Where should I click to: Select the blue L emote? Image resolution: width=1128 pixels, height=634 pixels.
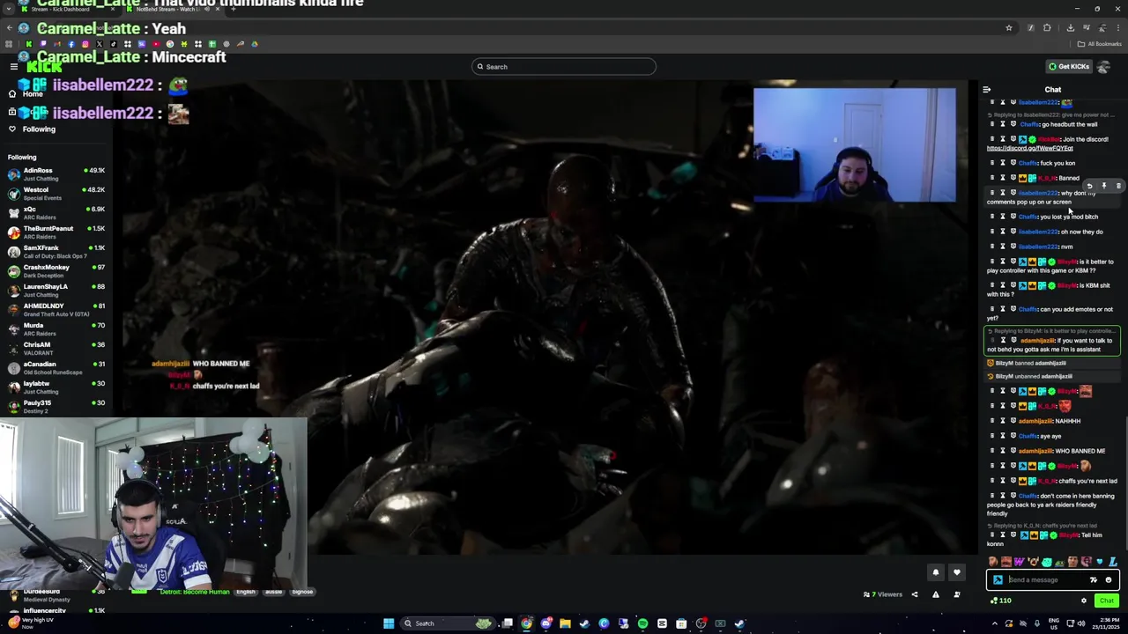pos(1113,562)
